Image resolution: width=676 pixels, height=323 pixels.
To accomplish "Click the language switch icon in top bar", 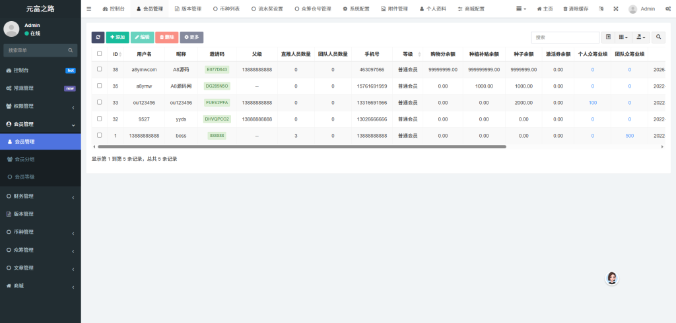I will 601,9.
